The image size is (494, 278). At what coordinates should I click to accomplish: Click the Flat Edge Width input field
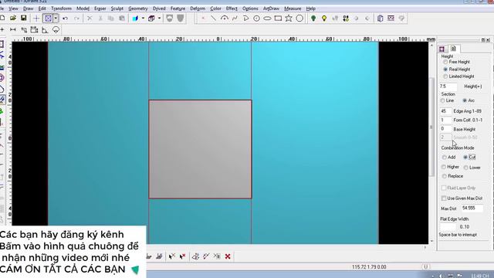click(448, 226)
